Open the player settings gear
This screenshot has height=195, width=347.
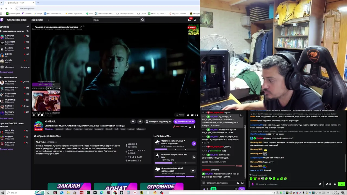pyautogui.click(x=188, y=115)
